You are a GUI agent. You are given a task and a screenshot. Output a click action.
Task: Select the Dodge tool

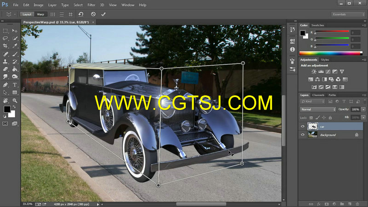[15, 76]
